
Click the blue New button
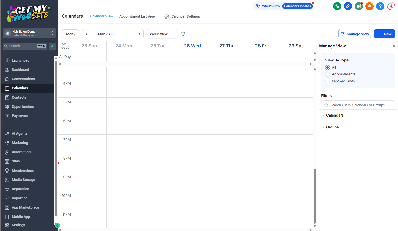[x=384, y=34]
